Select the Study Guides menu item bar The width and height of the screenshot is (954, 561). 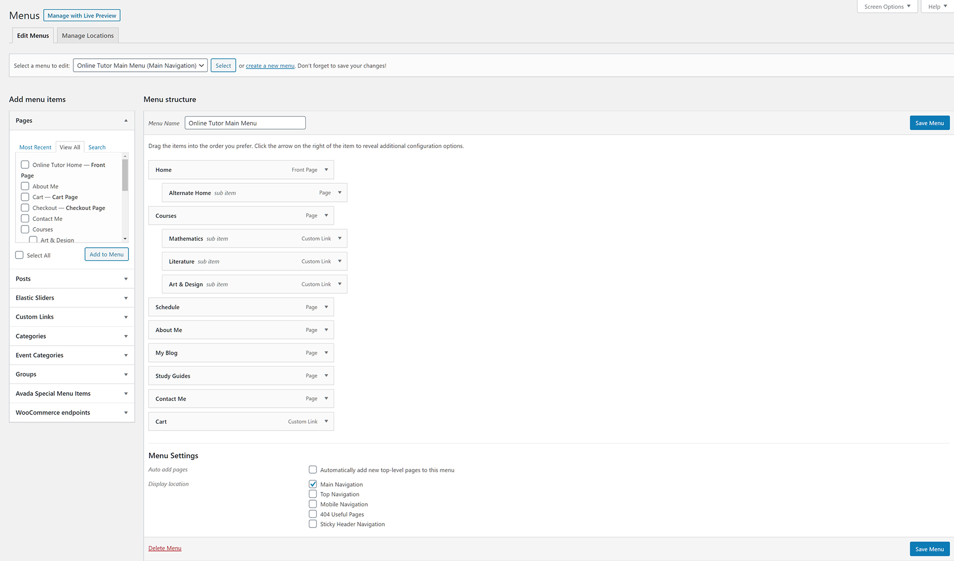[x=241, y=376]
